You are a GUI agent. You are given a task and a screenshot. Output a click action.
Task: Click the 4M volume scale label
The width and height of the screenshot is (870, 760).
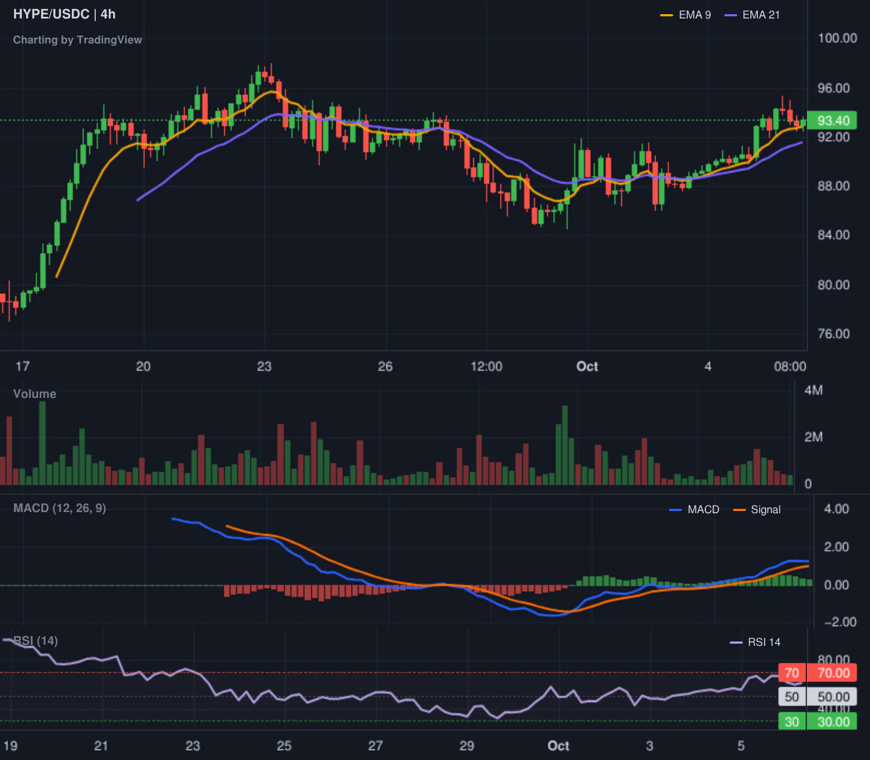[813, 390]
